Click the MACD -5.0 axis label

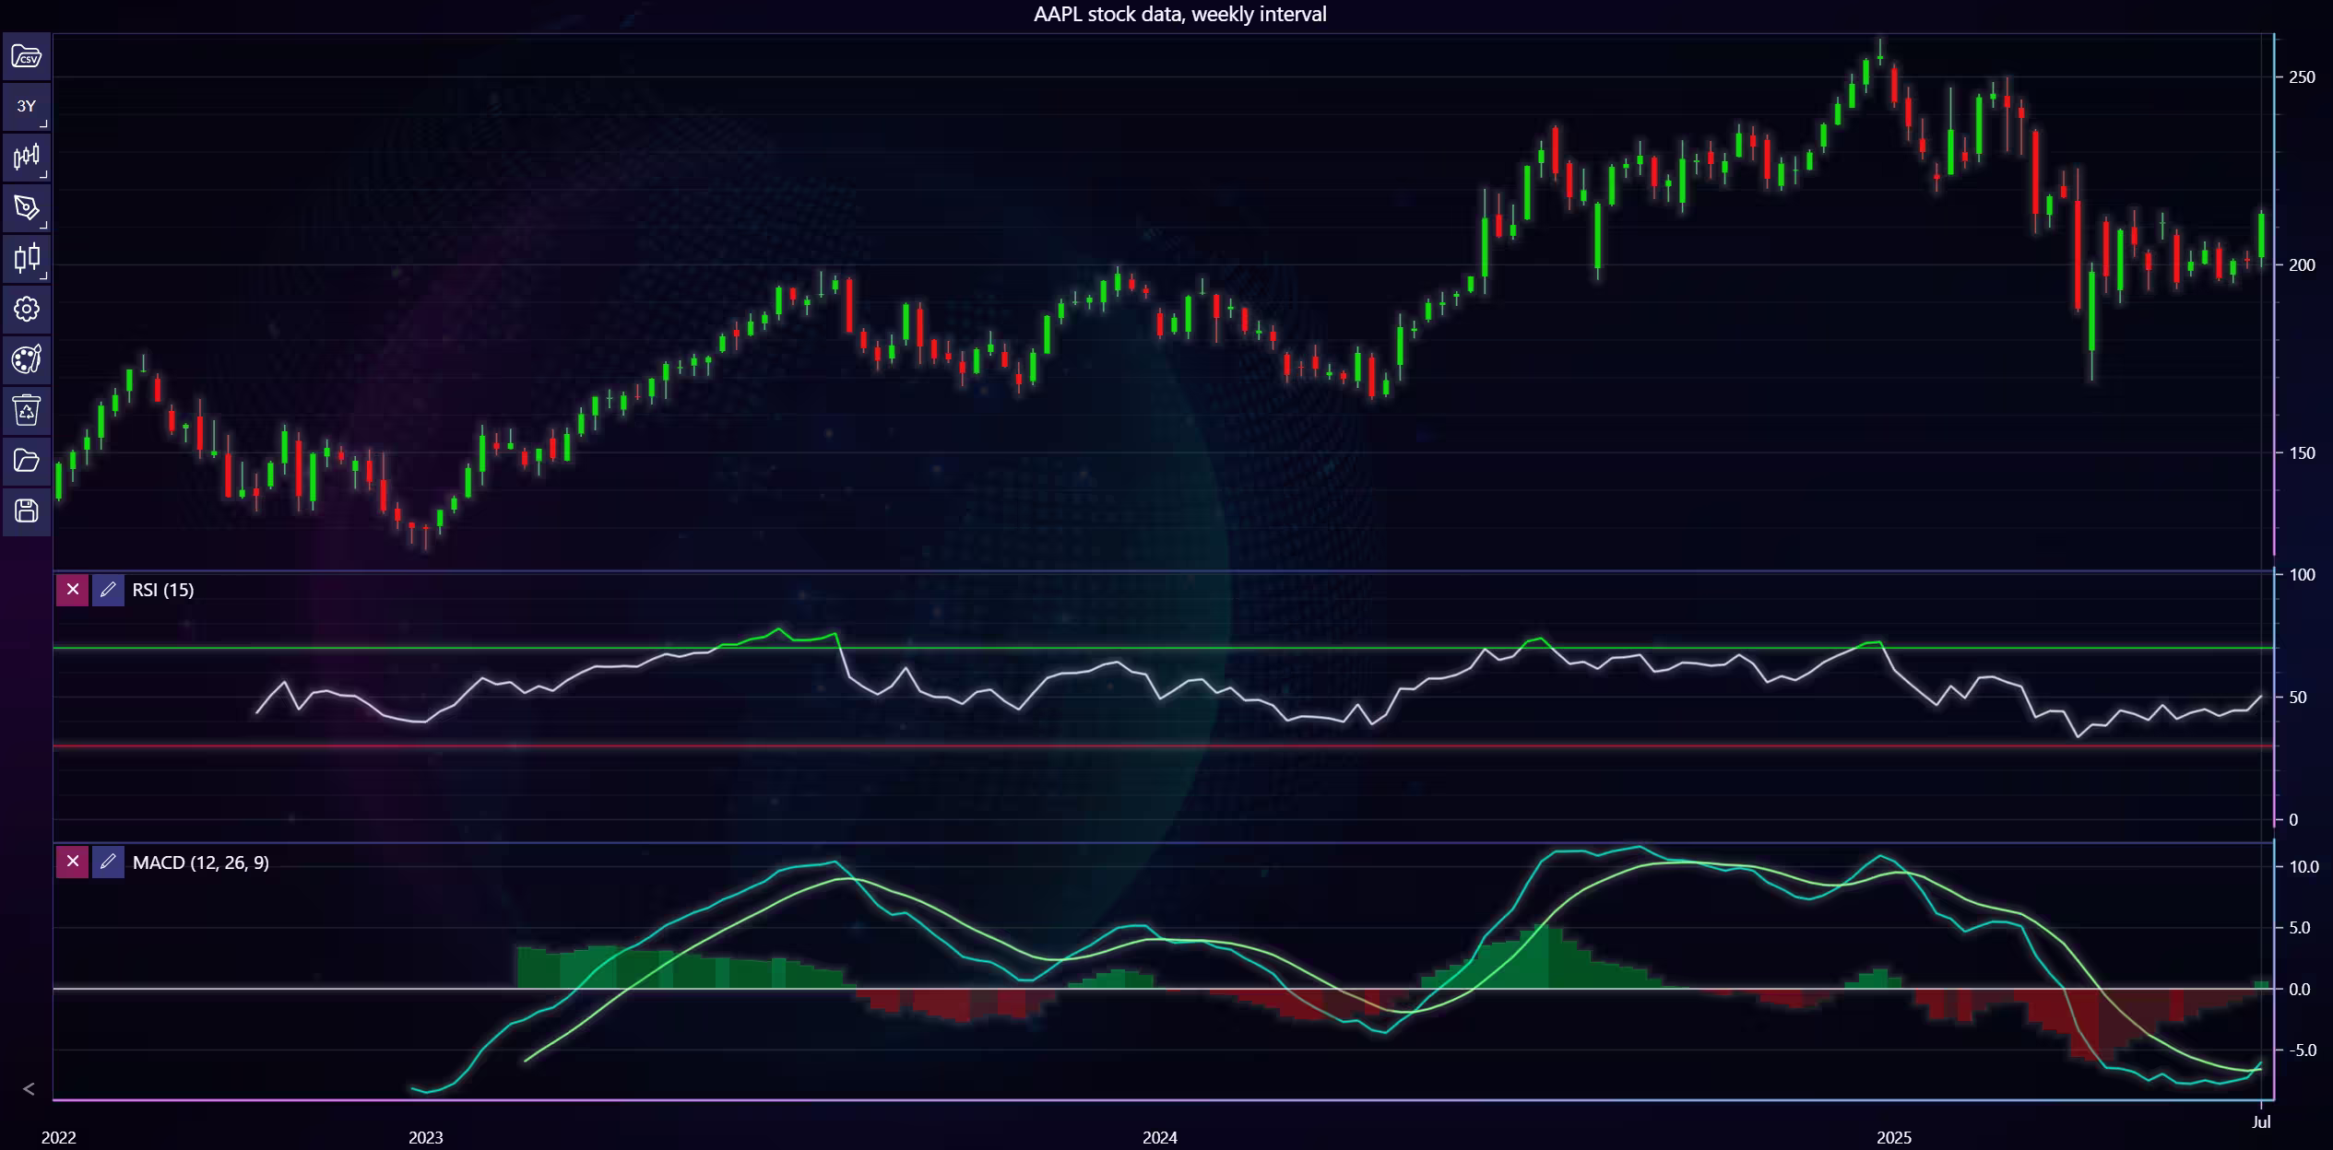click(x=2302, y=1050)
